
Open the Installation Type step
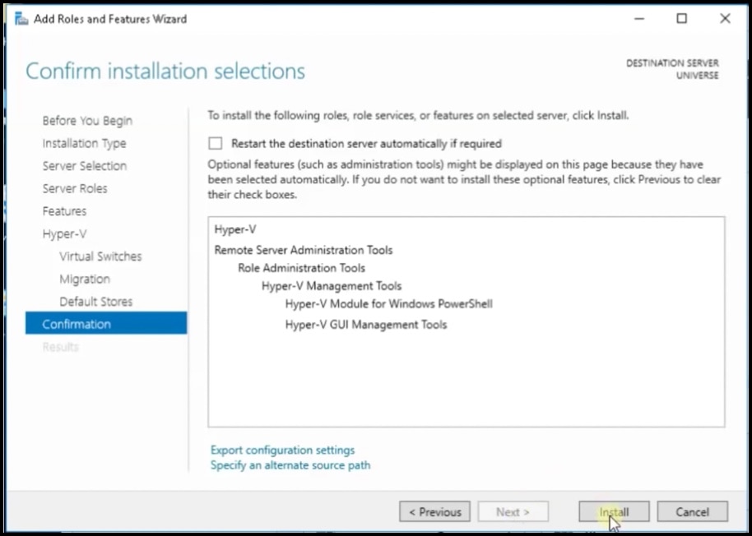tap(85, 143)
